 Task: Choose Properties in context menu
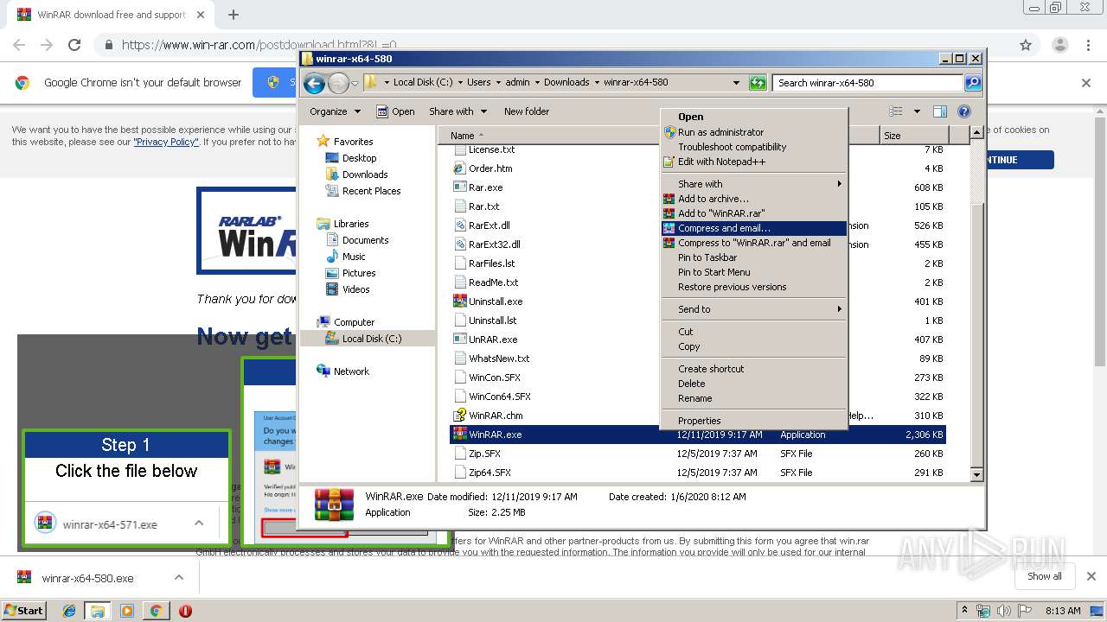point(754,421)
